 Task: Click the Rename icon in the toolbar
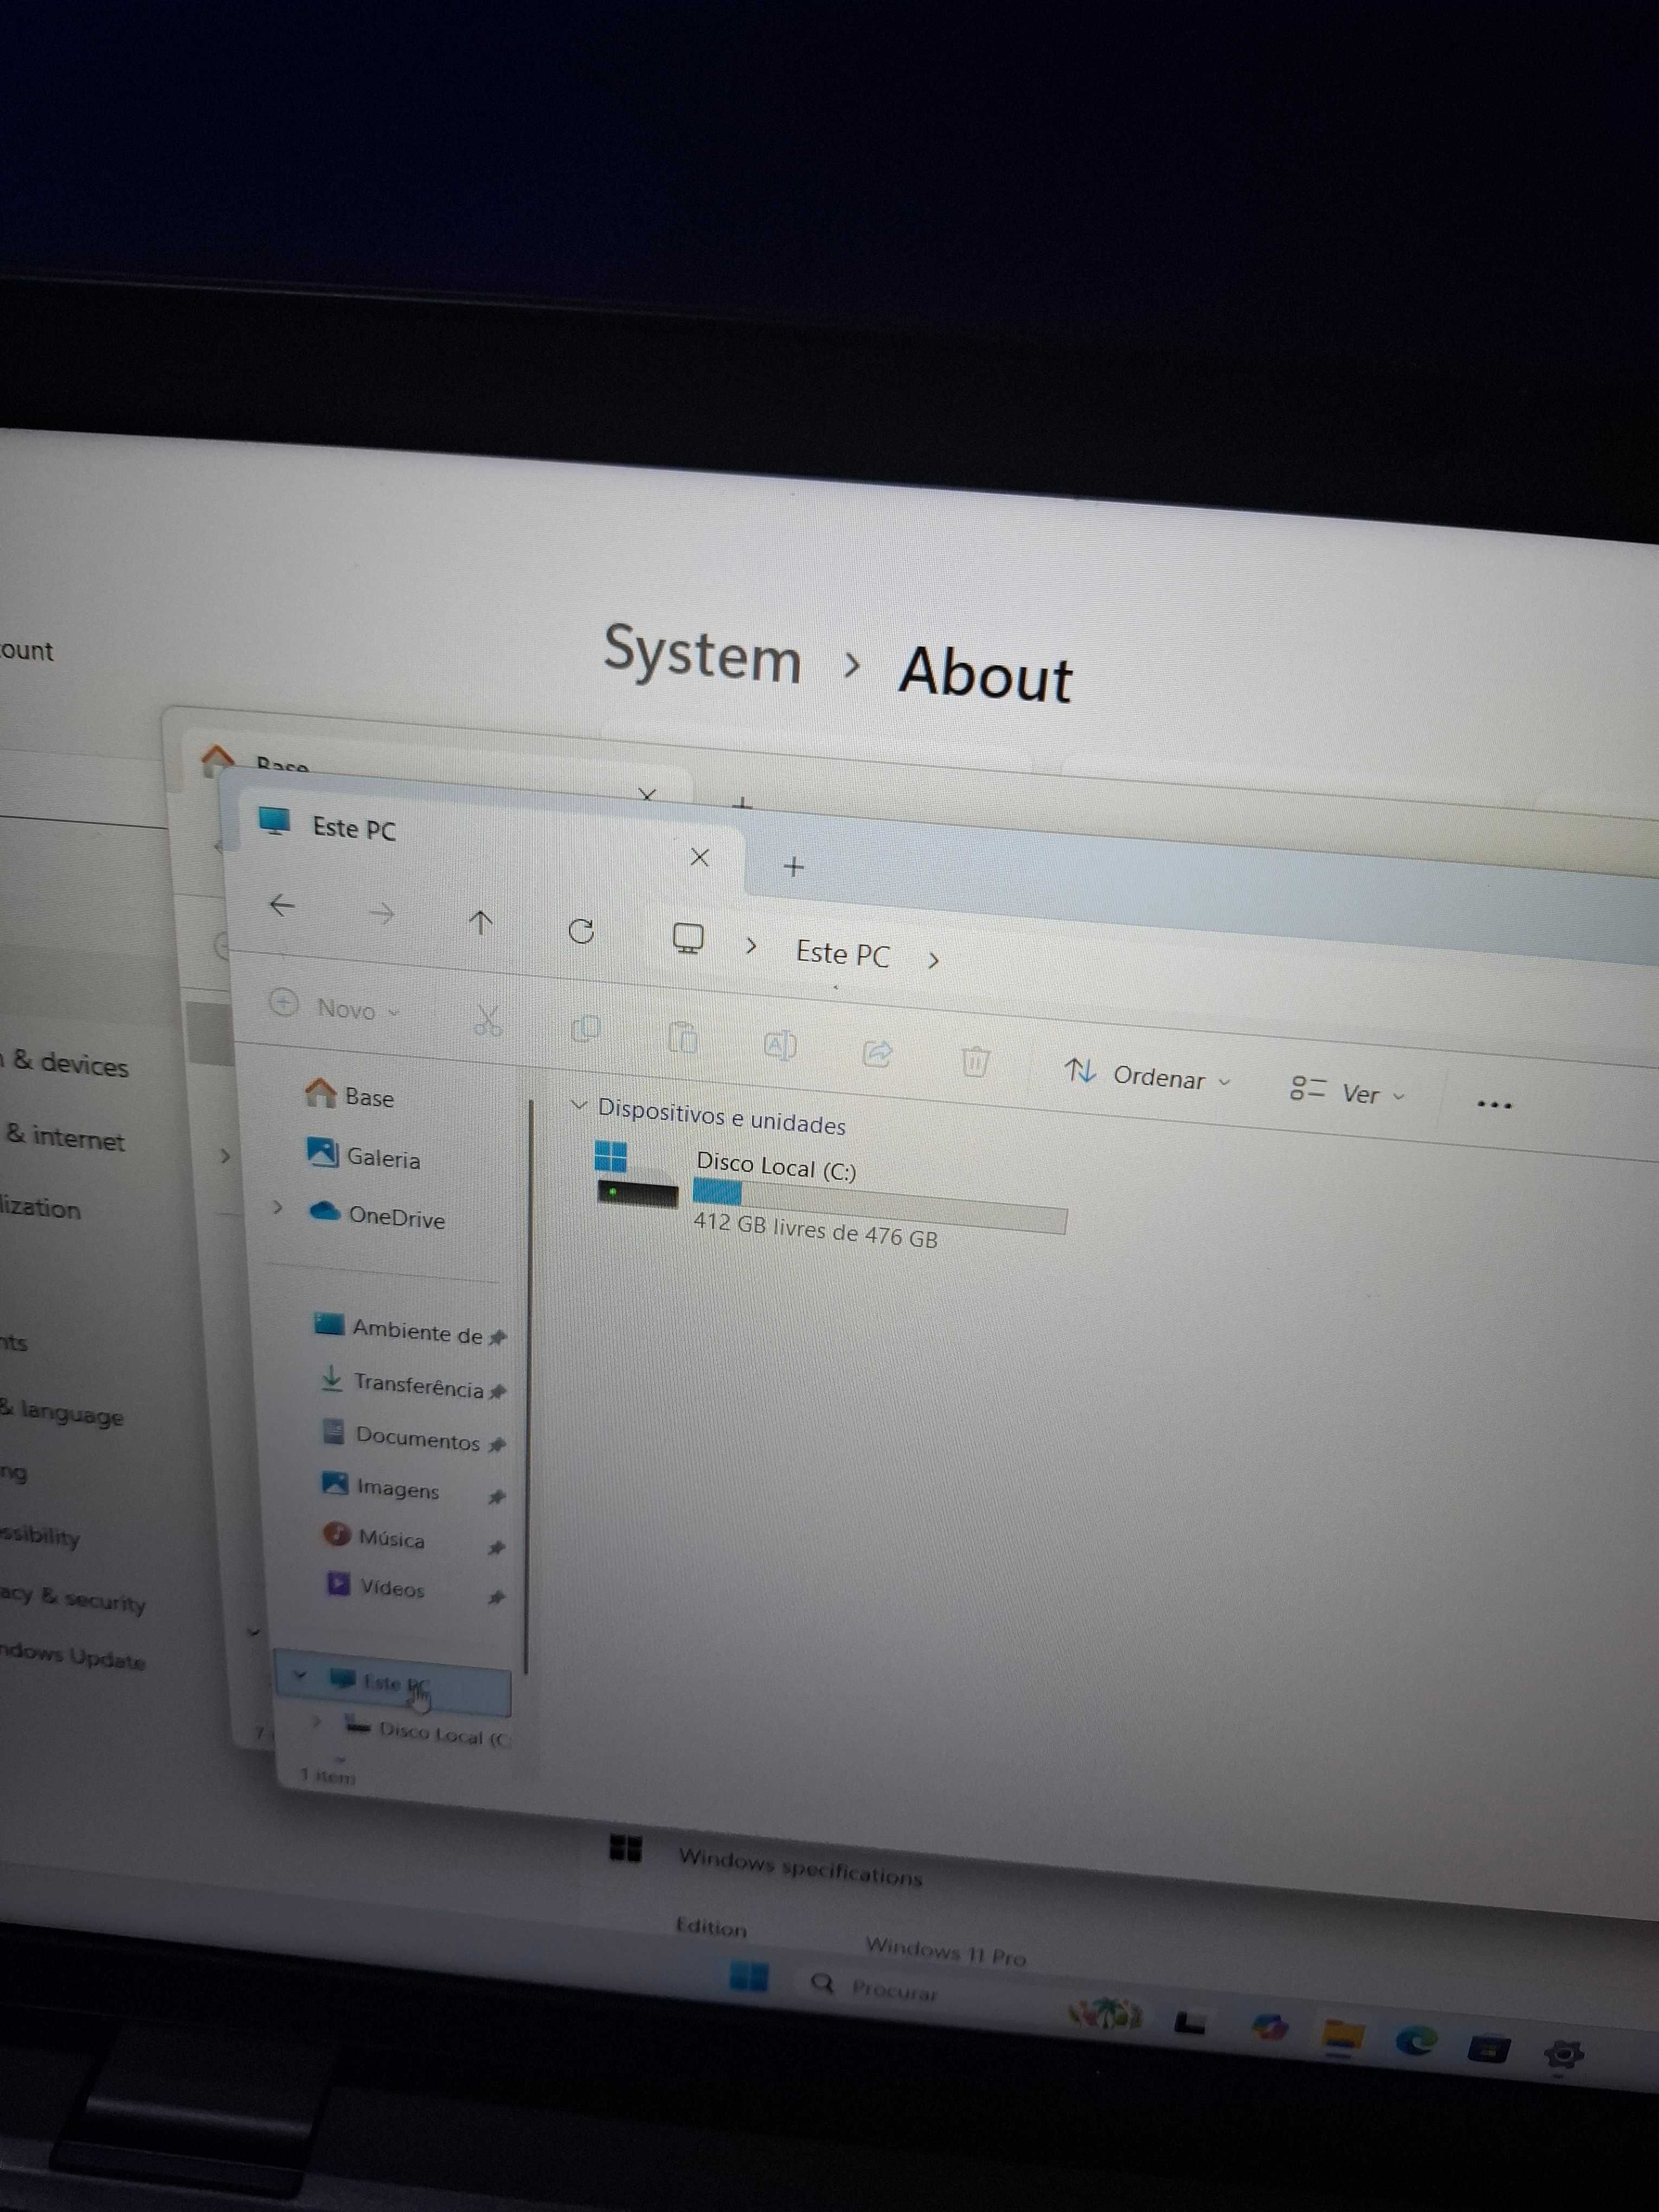(x=780, y=1045)
